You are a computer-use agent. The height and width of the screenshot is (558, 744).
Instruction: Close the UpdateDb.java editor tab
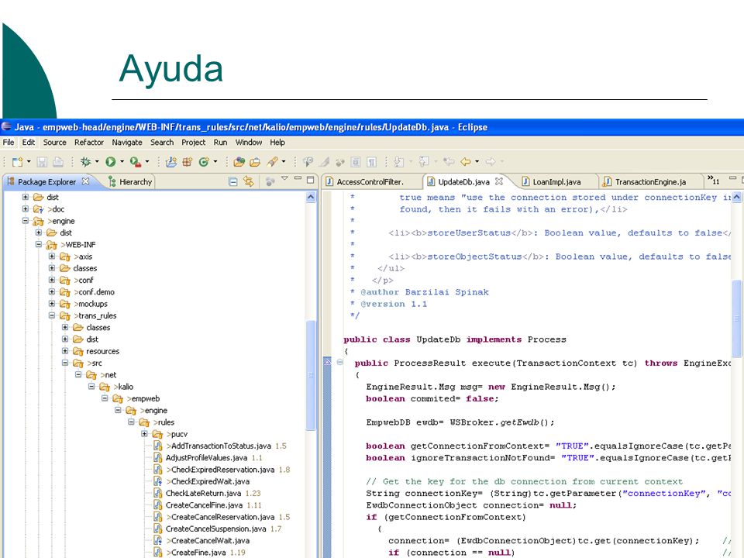[498, 181]
